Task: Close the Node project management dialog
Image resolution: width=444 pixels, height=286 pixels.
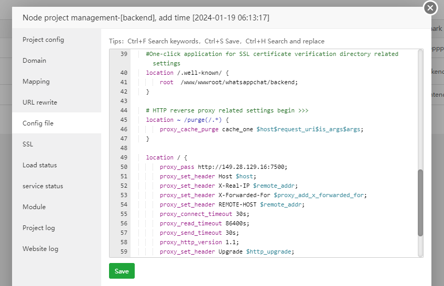Action: (x=430, y=8)
